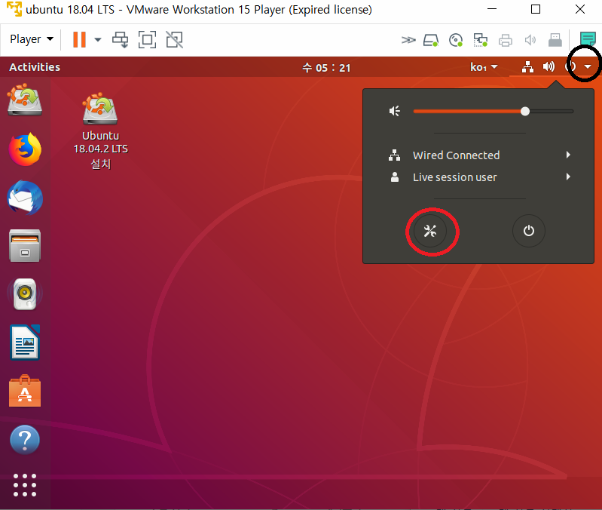
Task: Collapse the system menu arrow in top bar
Action: click(588, 67)
